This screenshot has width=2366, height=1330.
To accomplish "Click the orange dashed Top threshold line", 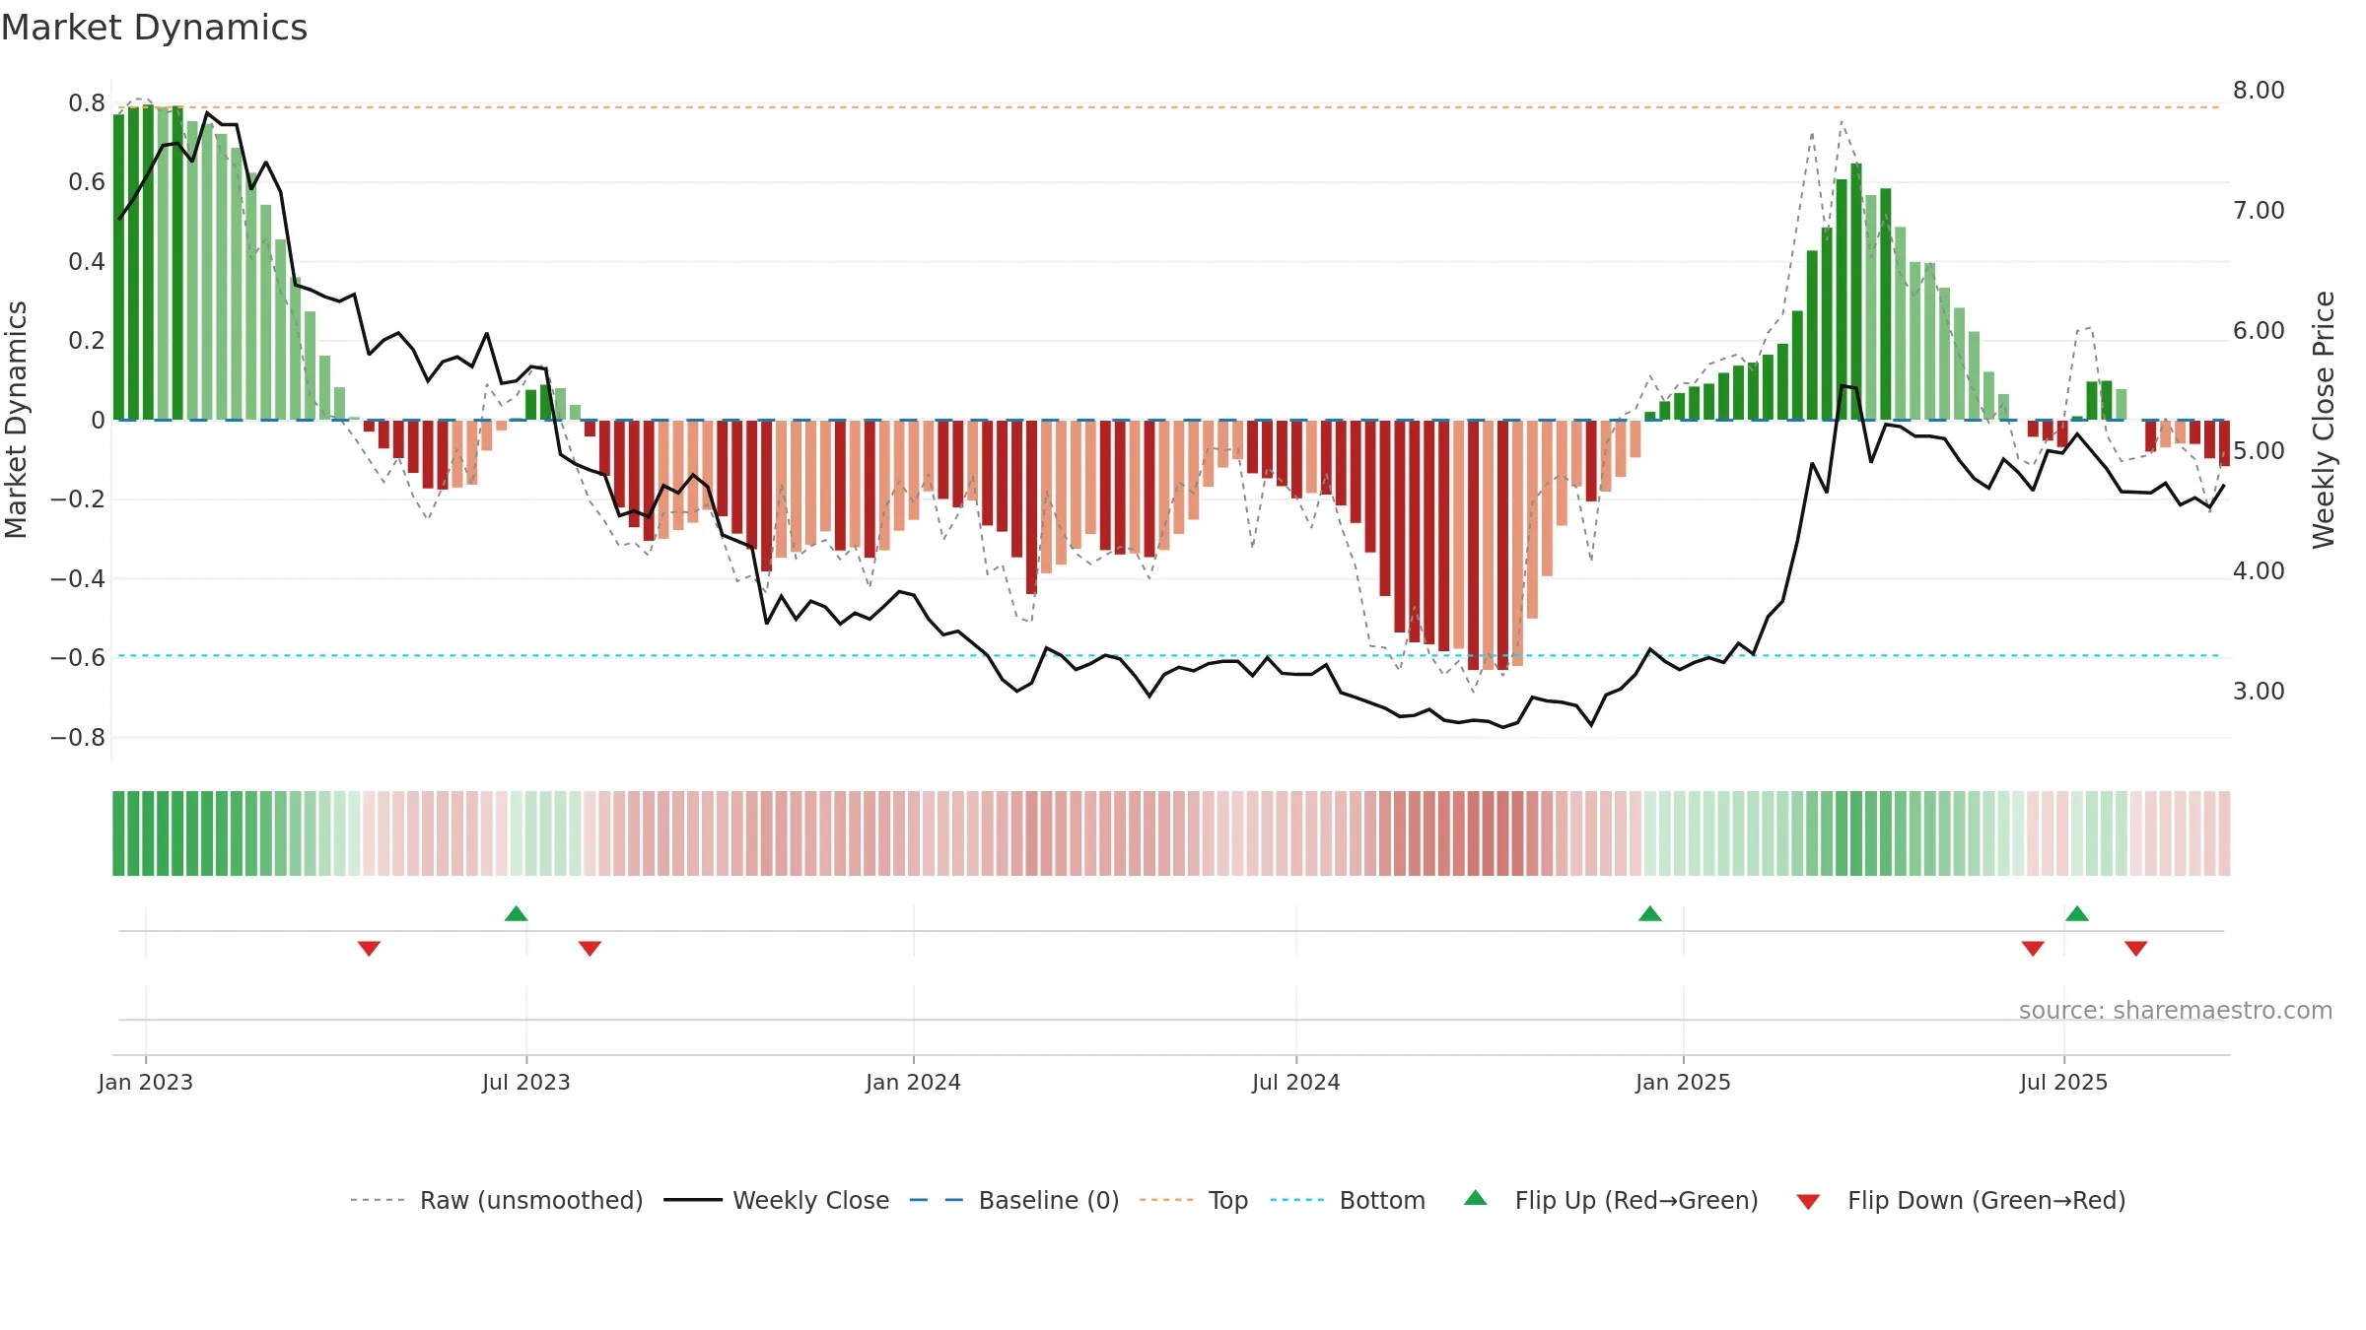I will pyautogui.click(x=1168, y=107).
